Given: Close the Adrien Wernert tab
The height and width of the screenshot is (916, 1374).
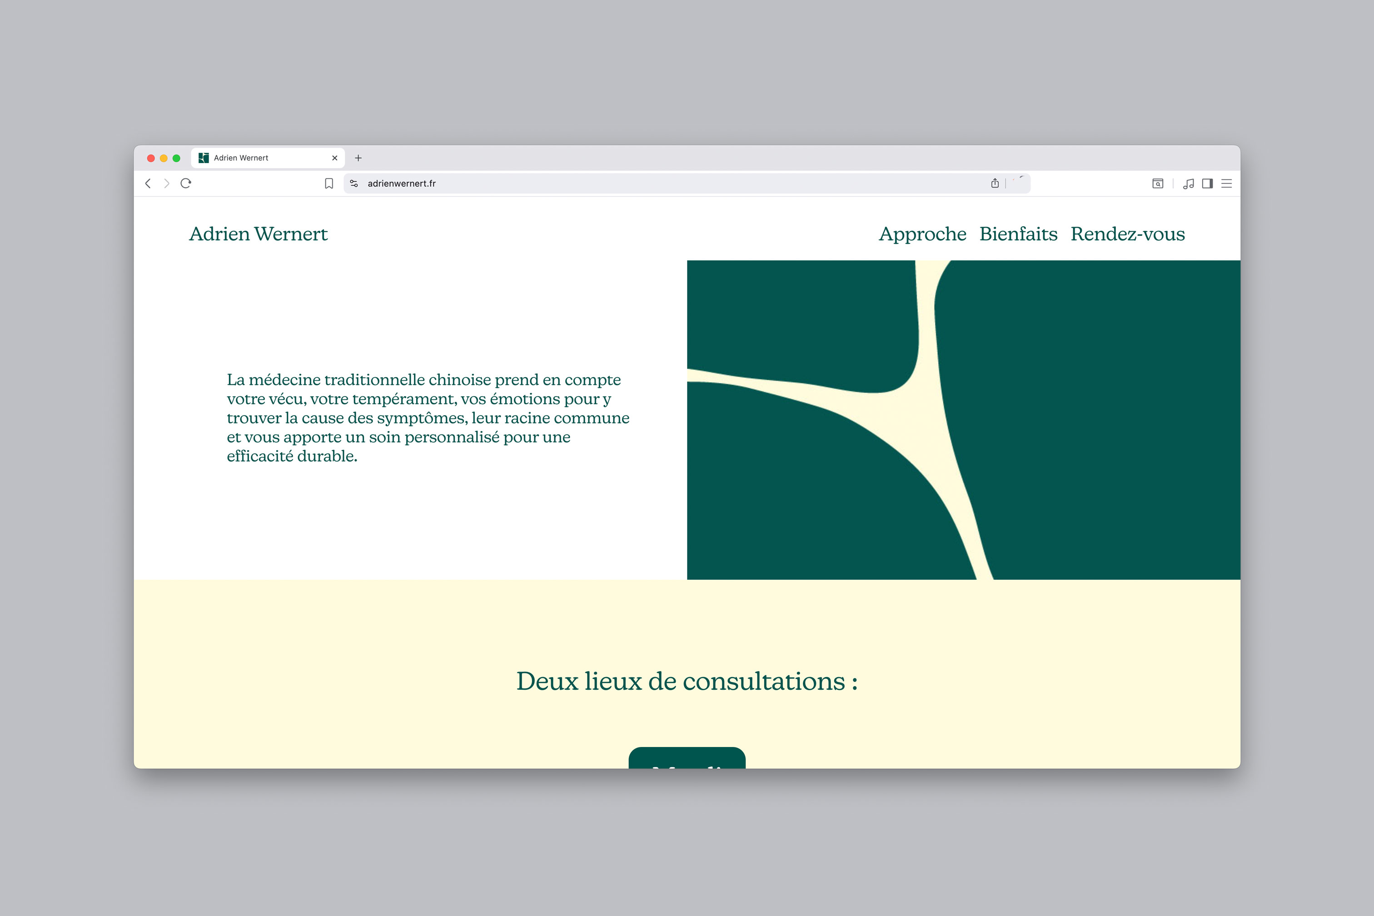Looking at the screenshot, I should [x=335, y=158].
